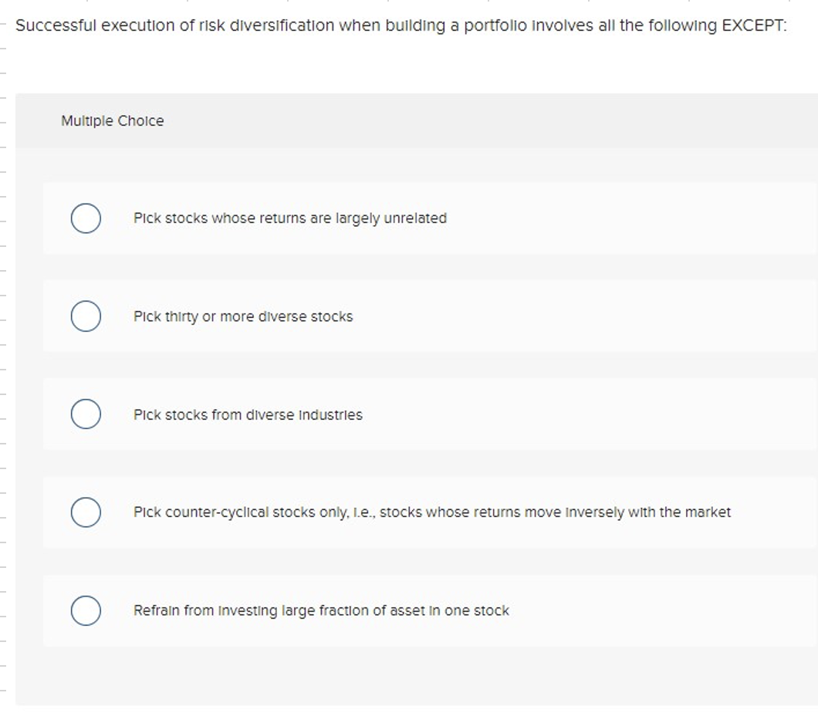Click the fourth answer option row
This screenshot has width=818, height=713.
pyautogui.click(x=417, y=512)
